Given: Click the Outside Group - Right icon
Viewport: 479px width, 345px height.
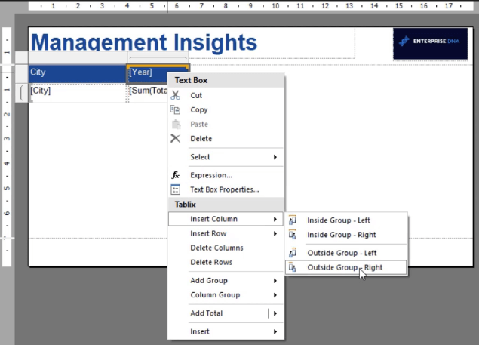Looking at the screenshot, I should click(293, 267).
